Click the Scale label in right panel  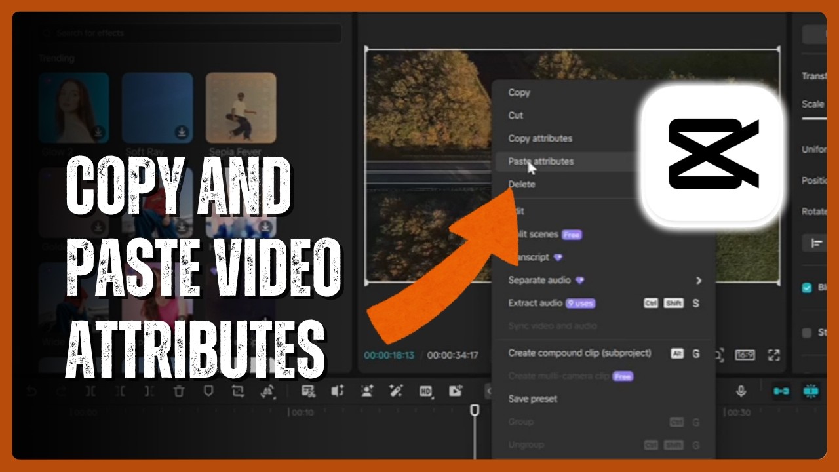(x=813, y=104)
